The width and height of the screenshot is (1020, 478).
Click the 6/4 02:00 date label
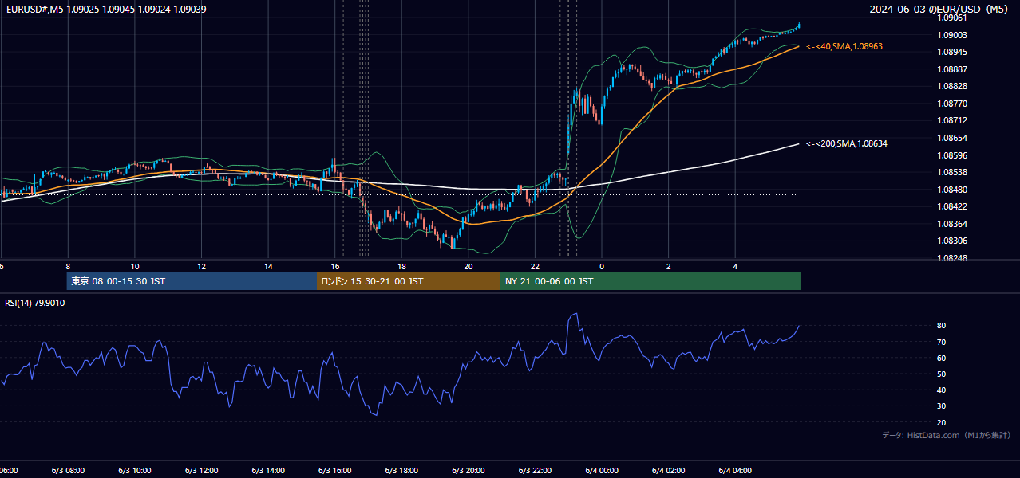pyautogui.click(x=669, y=470)
